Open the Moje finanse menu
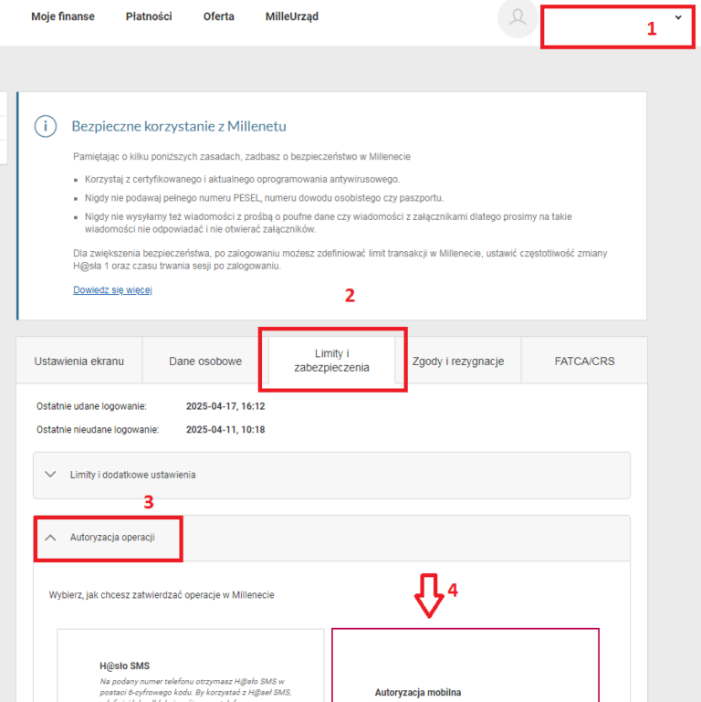The image size is (701, 702). 62,16
